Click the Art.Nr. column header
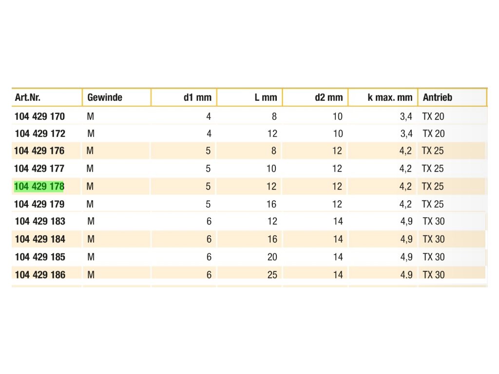Image resolution: width=499 pixels, height=374 pixels. [28, 97]
